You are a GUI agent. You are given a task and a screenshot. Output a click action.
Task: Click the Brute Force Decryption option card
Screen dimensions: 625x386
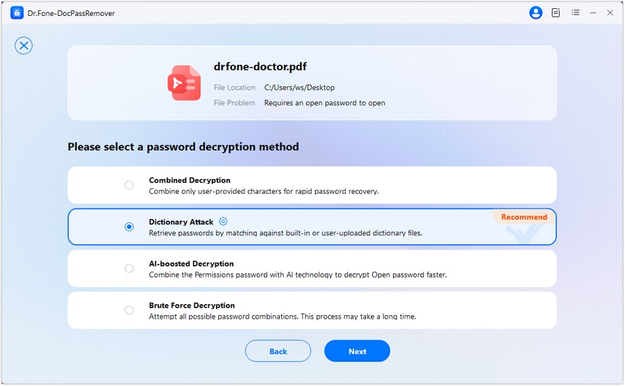(312, 310)
